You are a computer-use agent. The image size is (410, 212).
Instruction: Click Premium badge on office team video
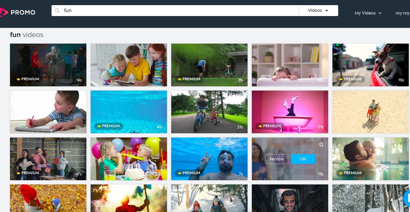point(28,173)
